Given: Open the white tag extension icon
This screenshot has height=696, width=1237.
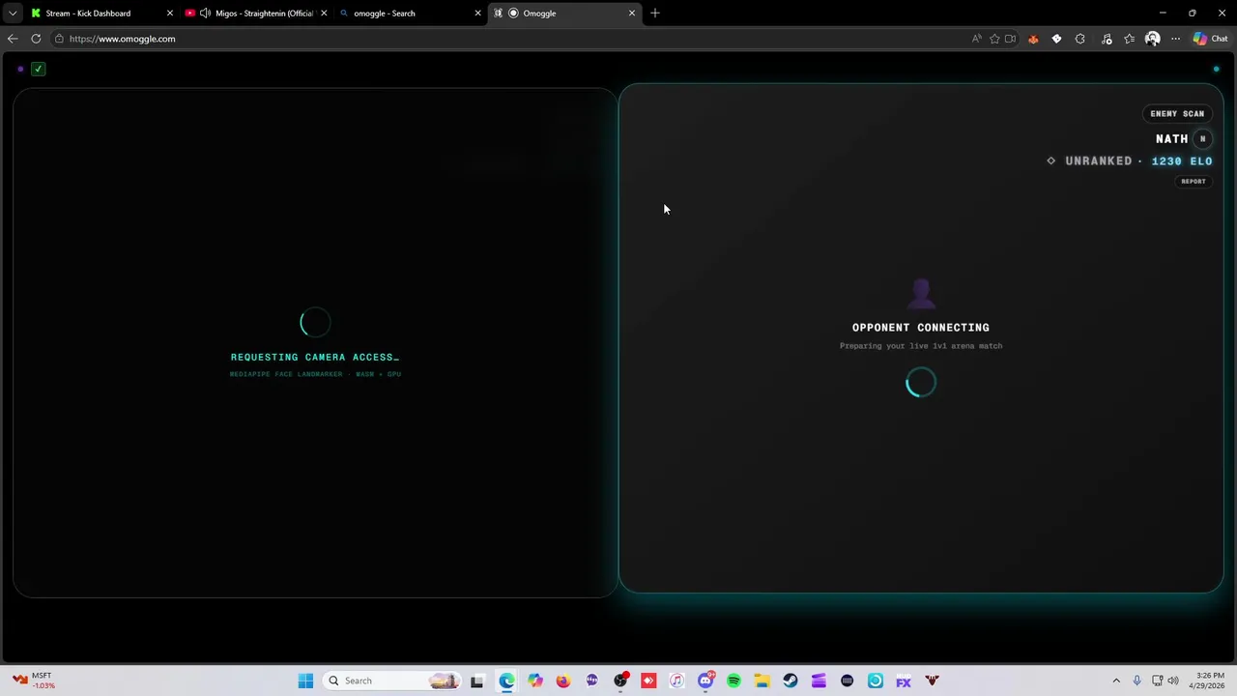Looking at the screenshot, I should click(x=1056, y=39).
